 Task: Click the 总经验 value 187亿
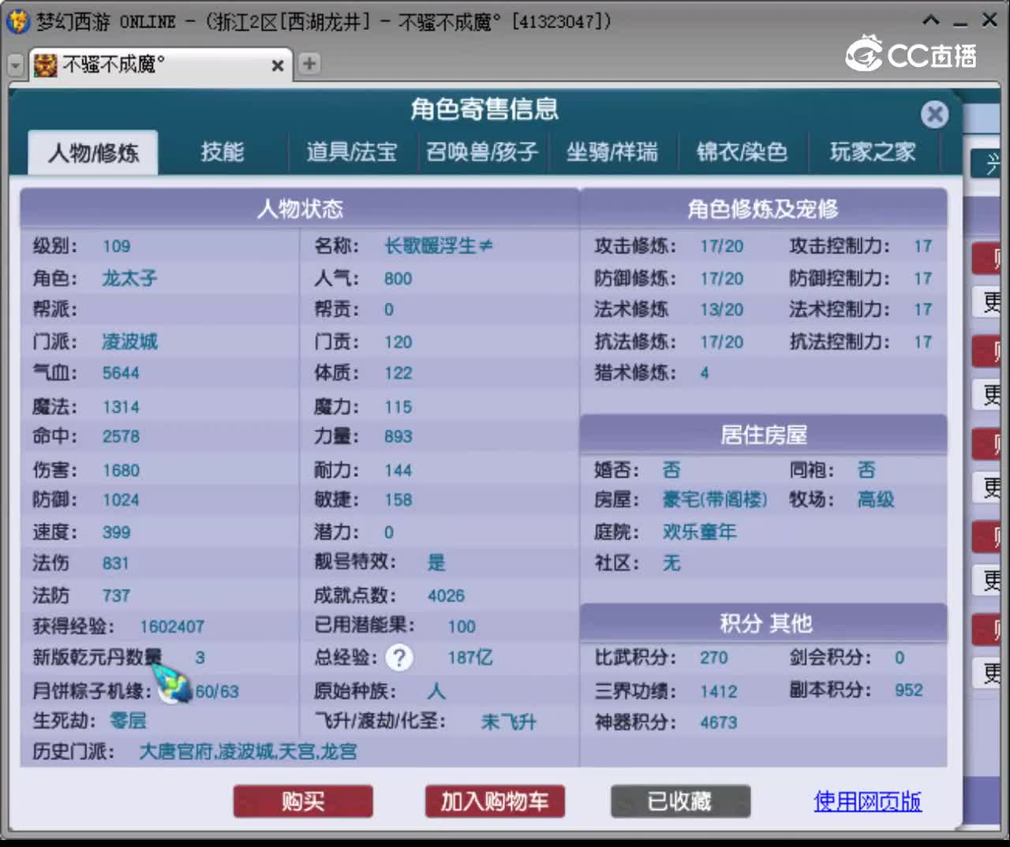tap(470, 657)
